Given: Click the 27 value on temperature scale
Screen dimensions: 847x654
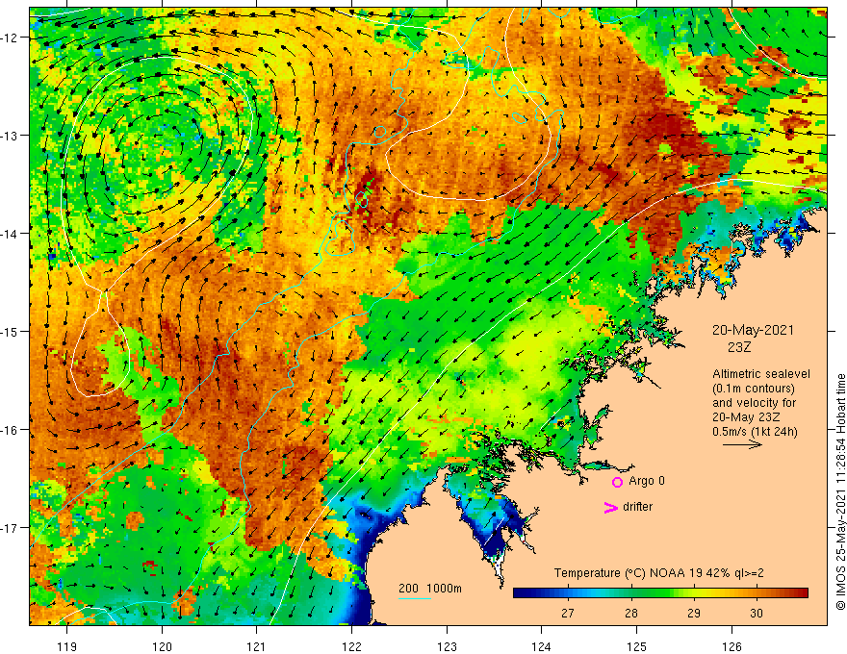Looking at the screenshot, I should [x=567, y=613].
